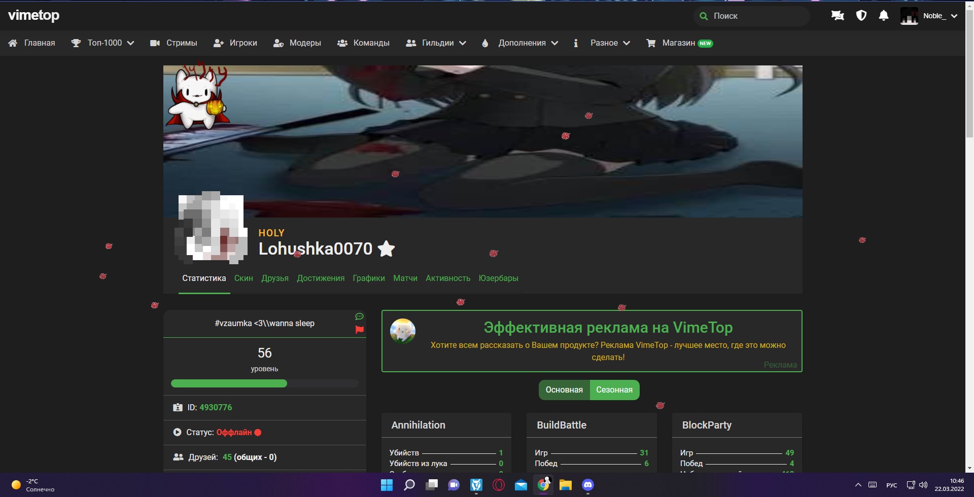Viewport: 974px width, 497px height.
Task: Open the chat messages icon in header
Action: point(838,16)
